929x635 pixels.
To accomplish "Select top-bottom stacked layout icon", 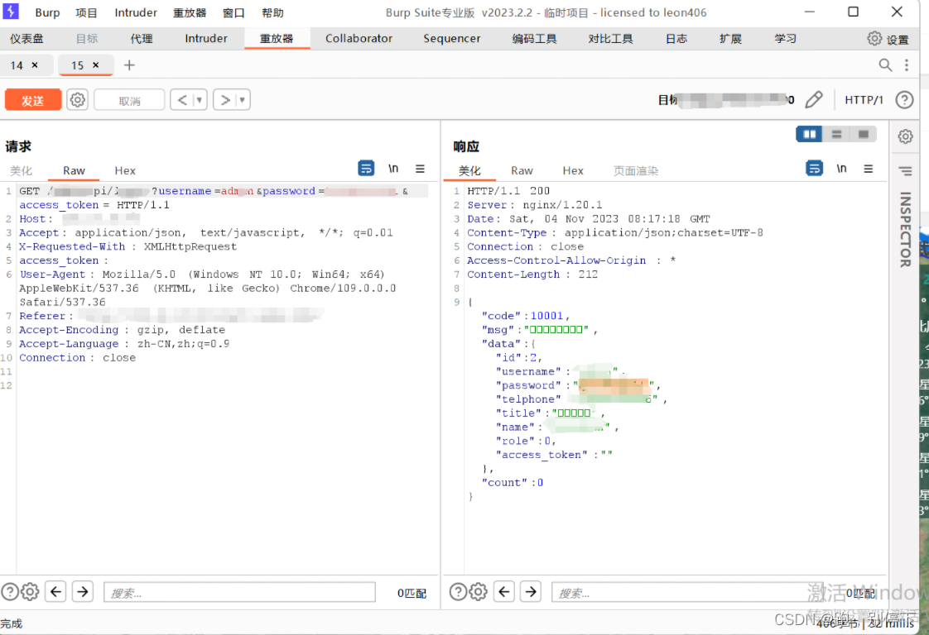I will click(x=836, y=134).
